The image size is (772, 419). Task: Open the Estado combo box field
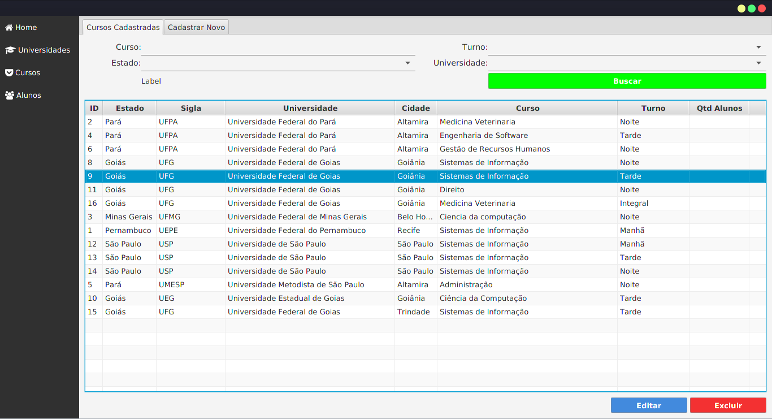(x=278, y=63)
